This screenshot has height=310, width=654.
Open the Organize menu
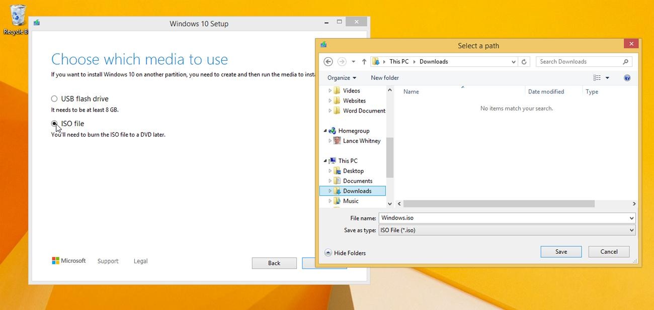point(342,78)
